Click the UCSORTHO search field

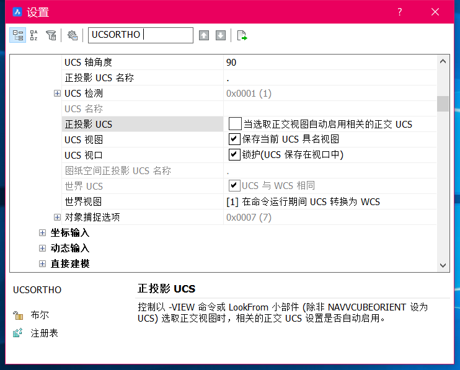[x=140, y=35]
